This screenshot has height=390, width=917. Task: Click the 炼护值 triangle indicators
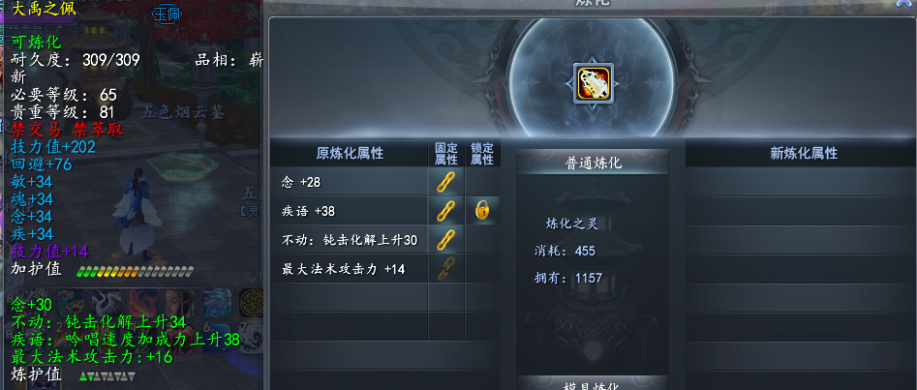point(107,375)
